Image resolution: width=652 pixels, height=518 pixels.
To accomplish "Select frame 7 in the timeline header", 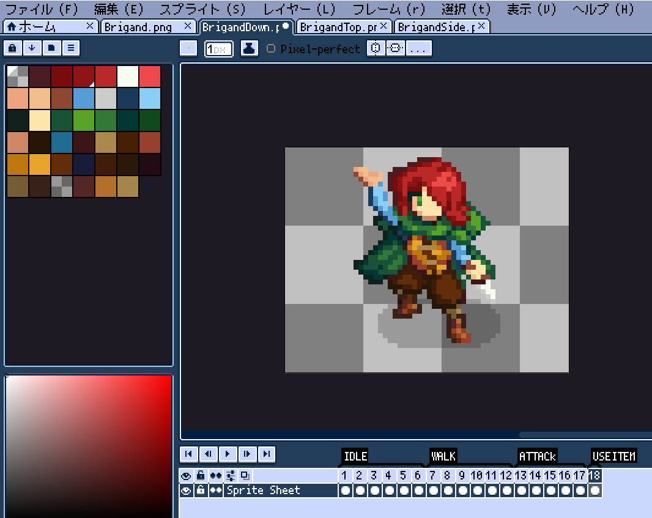I will 433,475.
